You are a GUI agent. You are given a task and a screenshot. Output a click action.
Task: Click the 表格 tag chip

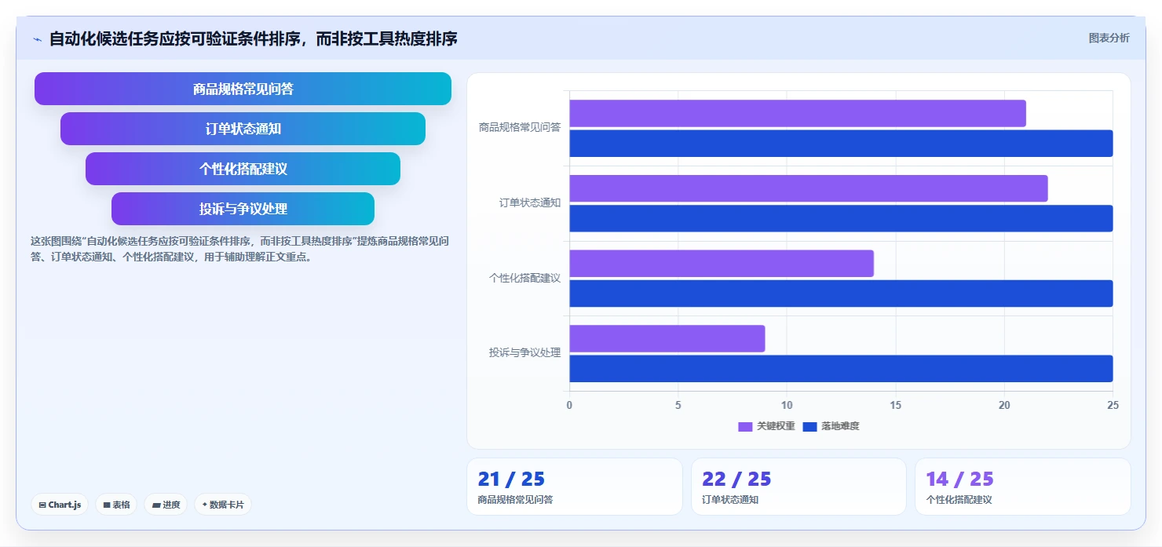116,505
